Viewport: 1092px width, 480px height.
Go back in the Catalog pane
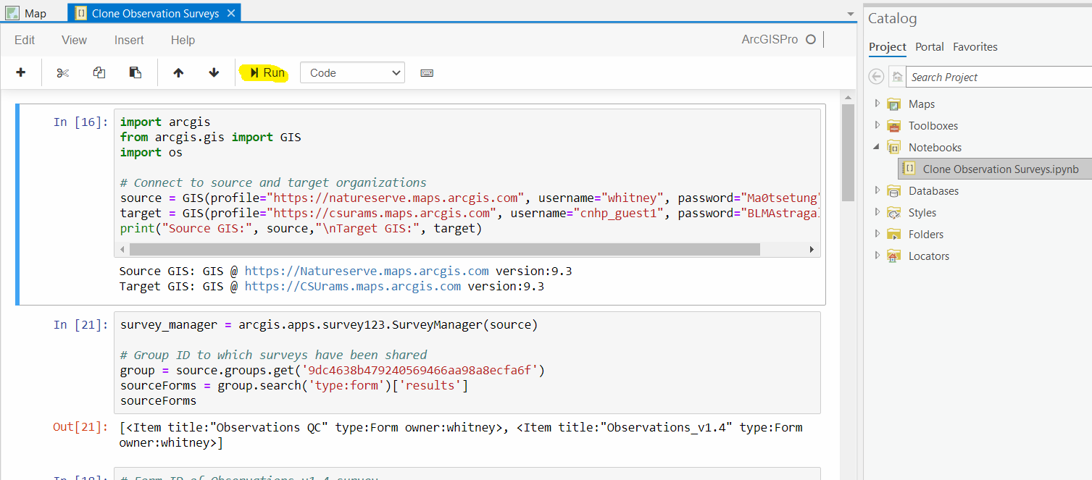[876, 77]
